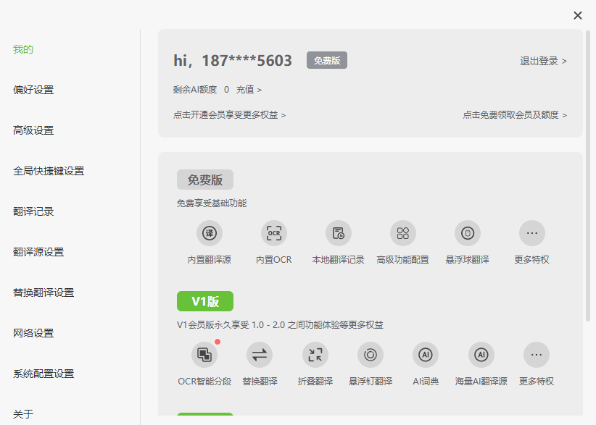Select the 悬浮球翻译 floating ball icon
The image size is (596, 425).
(468, 233)
